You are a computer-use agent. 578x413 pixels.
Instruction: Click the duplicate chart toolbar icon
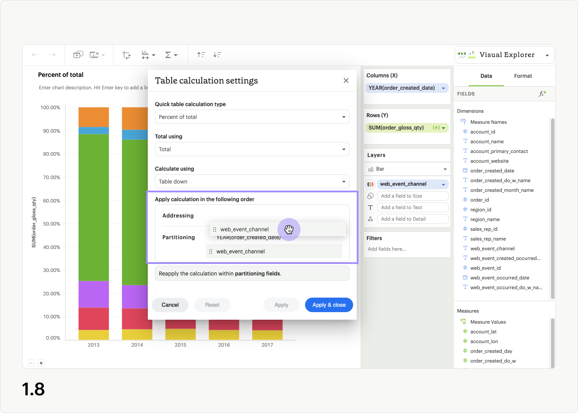coord(78,54)
